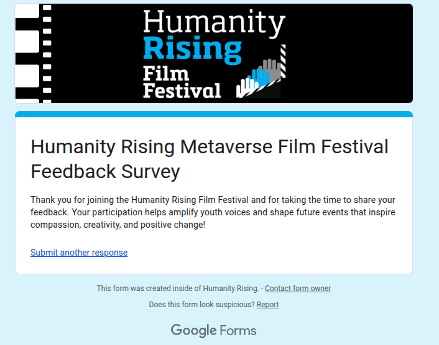Click the blue accent bar atop form card
The height and width of the screenshot is (345, 439).
click(x=213, y=114)
